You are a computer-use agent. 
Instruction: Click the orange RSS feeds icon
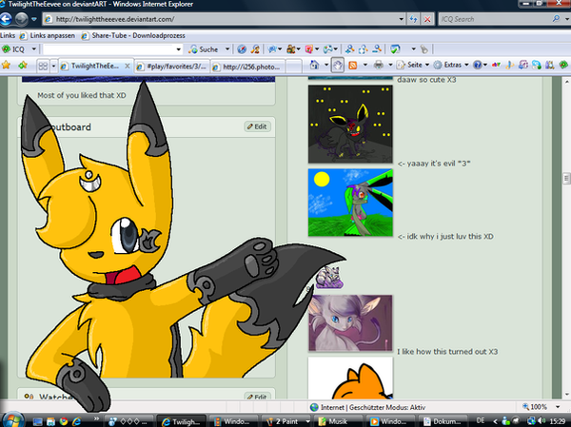click(352, 66)
